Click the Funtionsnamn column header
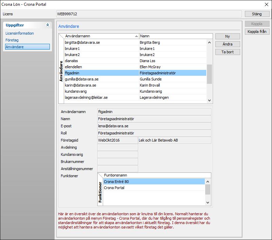The image size is (272, 240). click(x=157, y=175)
